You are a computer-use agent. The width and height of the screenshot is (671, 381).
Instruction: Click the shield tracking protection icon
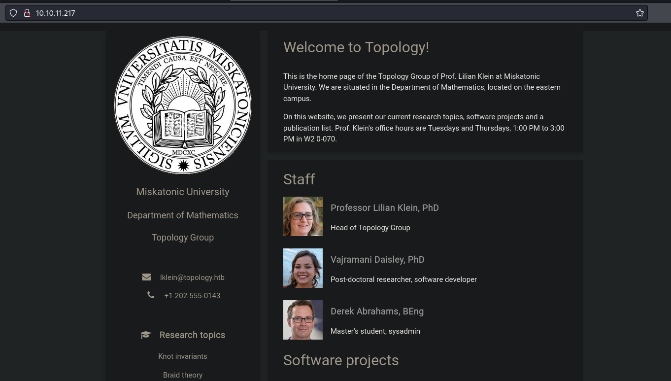click(13, 13)
